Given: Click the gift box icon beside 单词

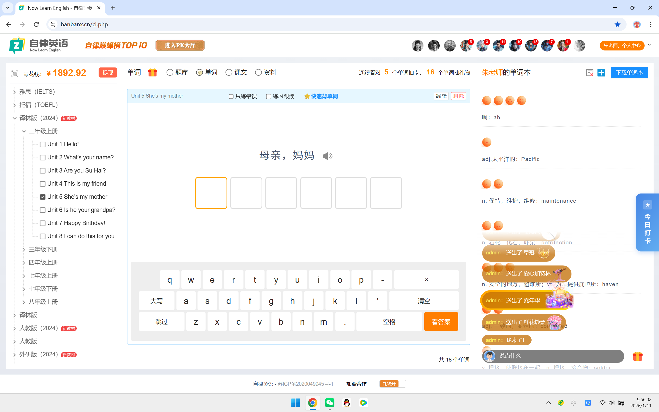Looking at the screenshot, I should tap(152, 72).
